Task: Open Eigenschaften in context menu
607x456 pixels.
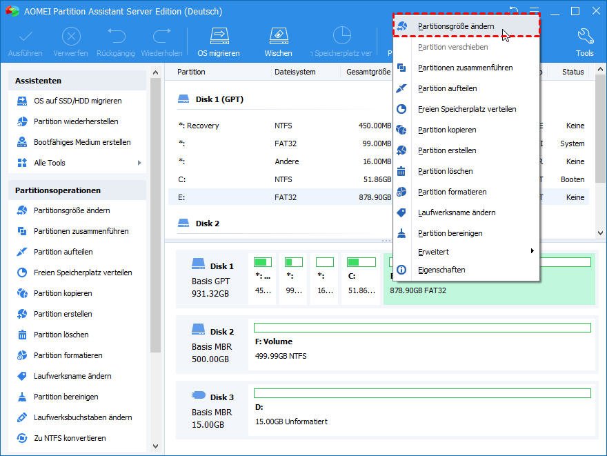Action: [466, 270]
